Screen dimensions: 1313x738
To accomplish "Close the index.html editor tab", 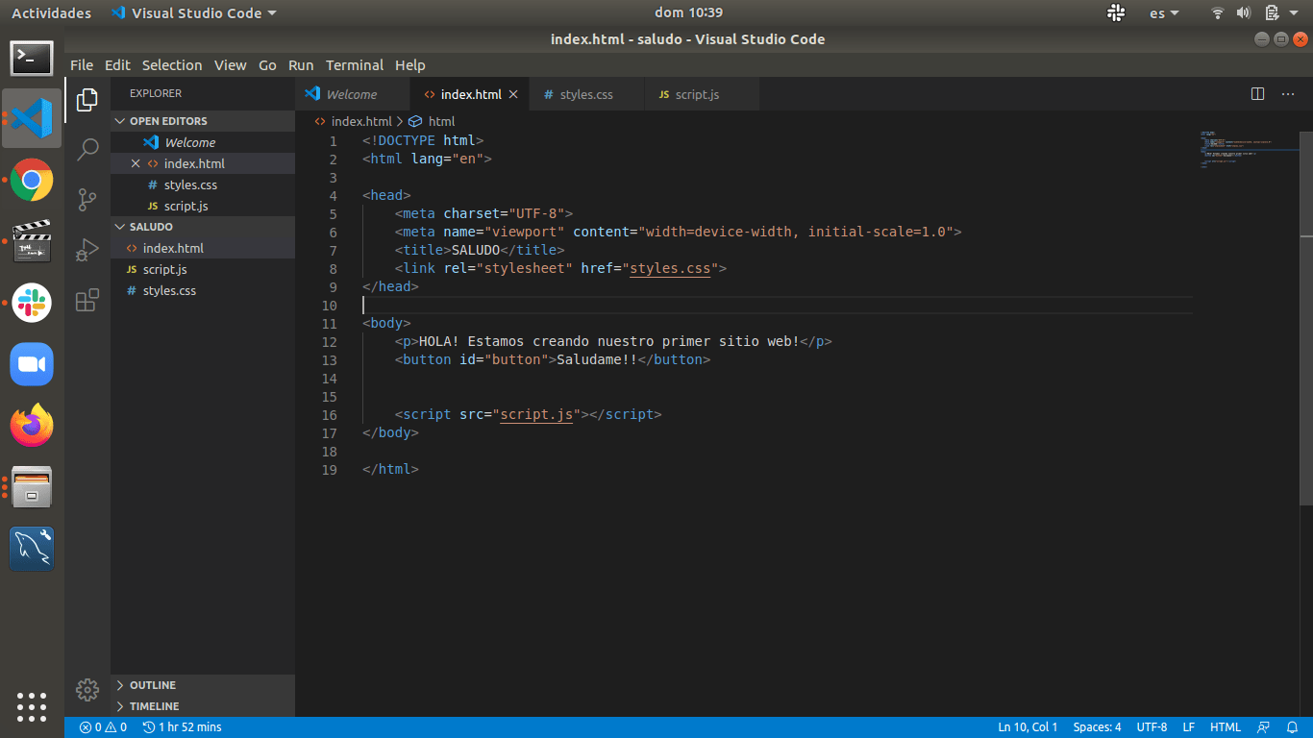I will pyautogui.click(x=513, y=95).
